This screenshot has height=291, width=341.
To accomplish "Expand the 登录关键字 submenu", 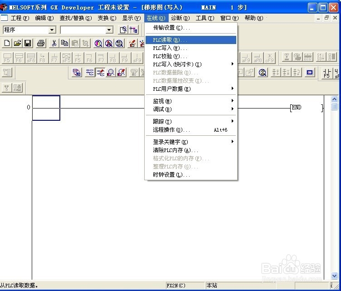I will (191, 142).
